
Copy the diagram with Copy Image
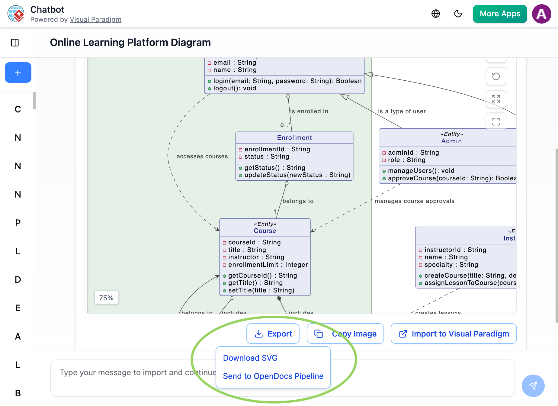click(x=345, y=333)
